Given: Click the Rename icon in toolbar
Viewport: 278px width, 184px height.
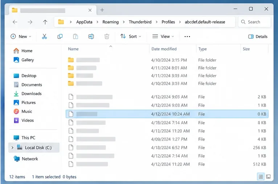Looking at the screenshot, I should (x=91, y=37).
